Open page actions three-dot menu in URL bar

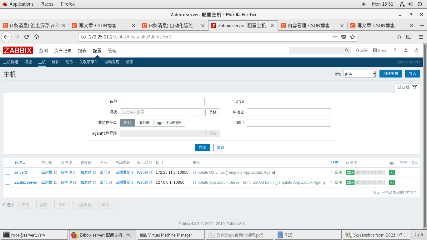coord(335,37)
